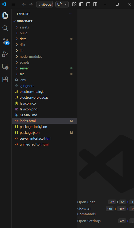Go back with the left arrow
This screenshot has height=228, width=134.
tap(24, 4)
